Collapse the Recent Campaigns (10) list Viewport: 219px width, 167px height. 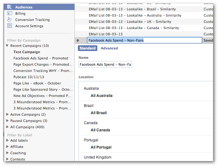7,46
